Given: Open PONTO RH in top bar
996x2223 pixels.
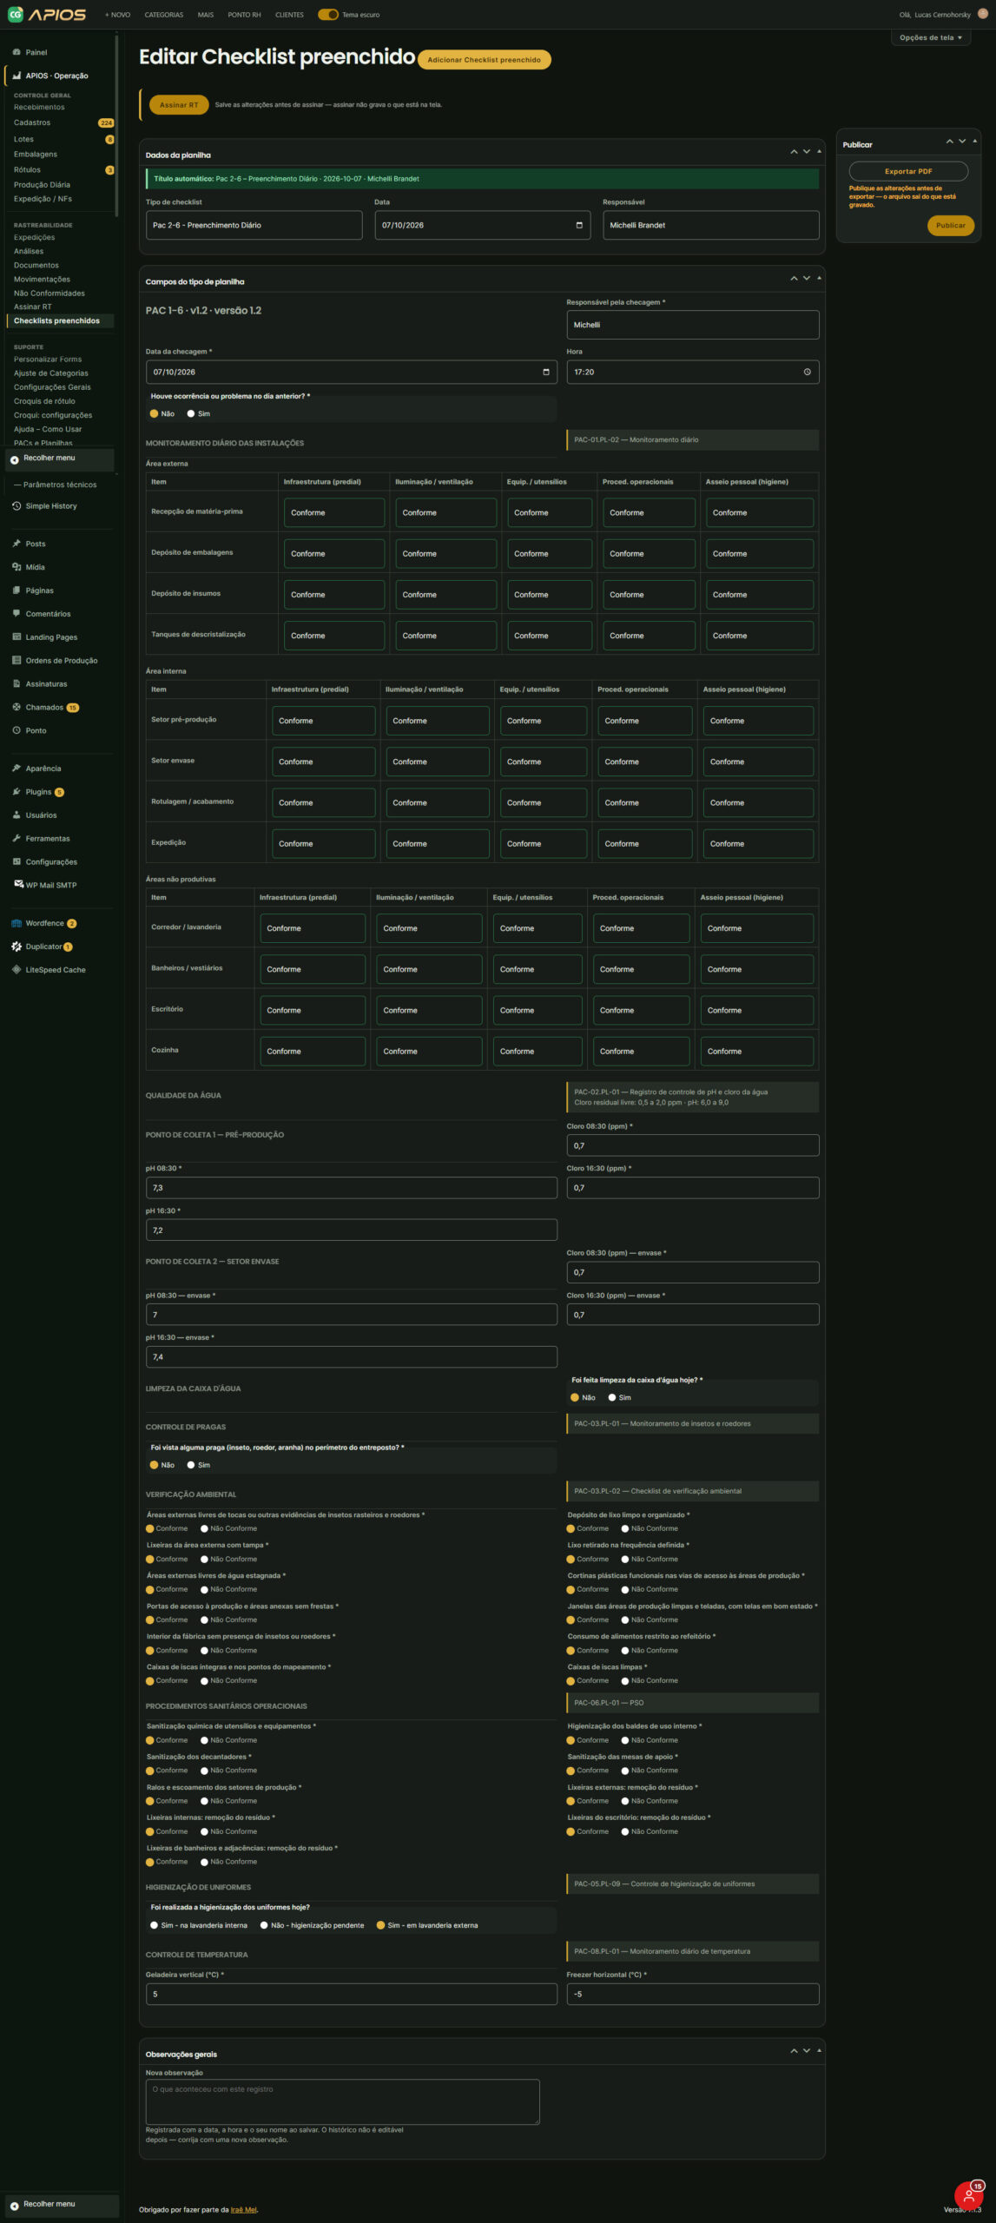Looking at the screenshot, I should pyautogui.click(x=245, y=15).
